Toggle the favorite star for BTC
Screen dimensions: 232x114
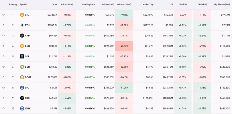[3, 15]
